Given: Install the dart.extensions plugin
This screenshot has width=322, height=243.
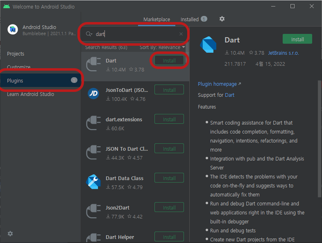Looking at the screenshot, I should click(169, 119).
